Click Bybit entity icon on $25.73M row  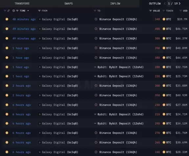click(x=95, y=76)
